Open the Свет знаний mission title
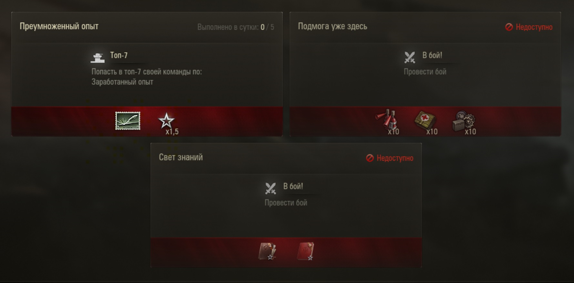 pos(181,157)
